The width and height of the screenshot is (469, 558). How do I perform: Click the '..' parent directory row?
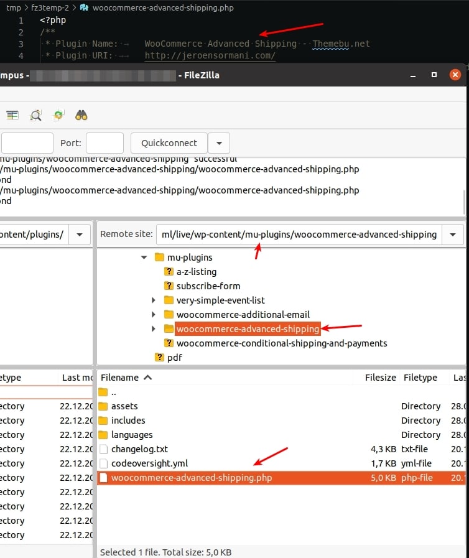pyautogui.click(x=281, y=392)
